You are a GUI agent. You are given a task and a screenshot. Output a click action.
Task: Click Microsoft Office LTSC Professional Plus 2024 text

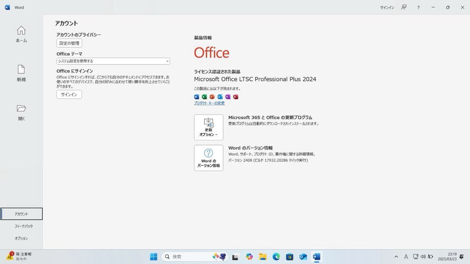pyautogui.click(x=255, y=79)
